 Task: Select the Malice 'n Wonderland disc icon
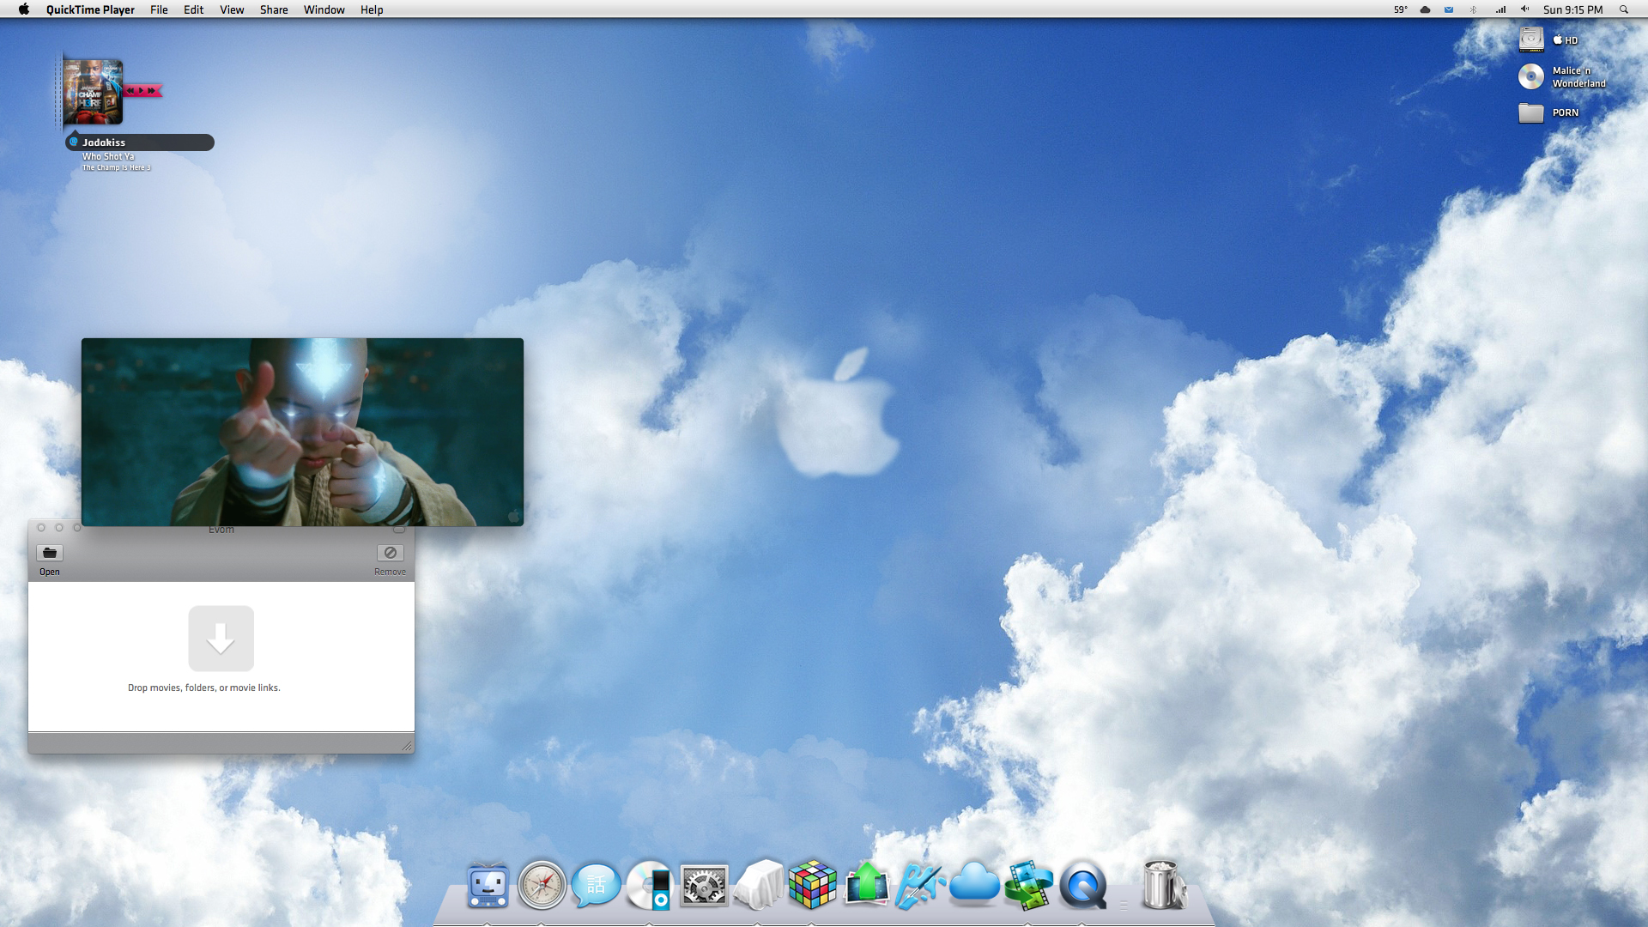[x=1531, y=76]
